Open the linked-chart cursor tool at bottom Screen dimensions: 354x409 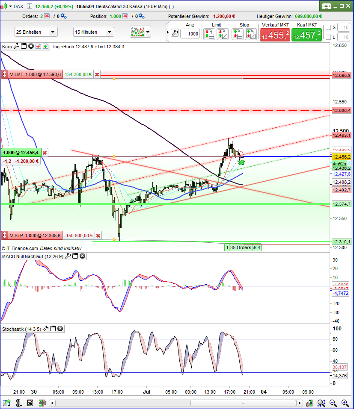(x=19, y=403)
